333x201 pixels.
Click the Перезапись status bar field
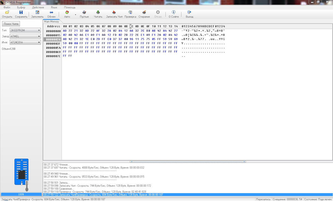263,199
